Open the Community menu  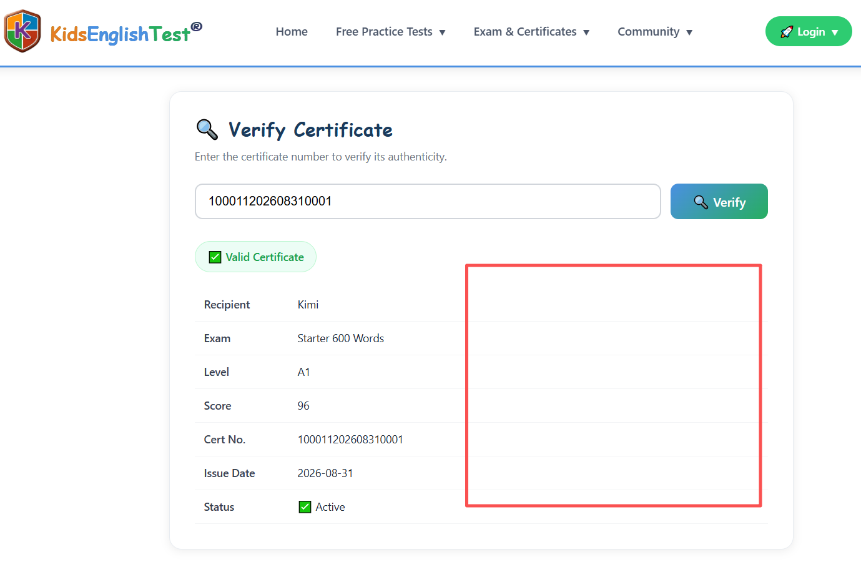[x=655, y=32]
